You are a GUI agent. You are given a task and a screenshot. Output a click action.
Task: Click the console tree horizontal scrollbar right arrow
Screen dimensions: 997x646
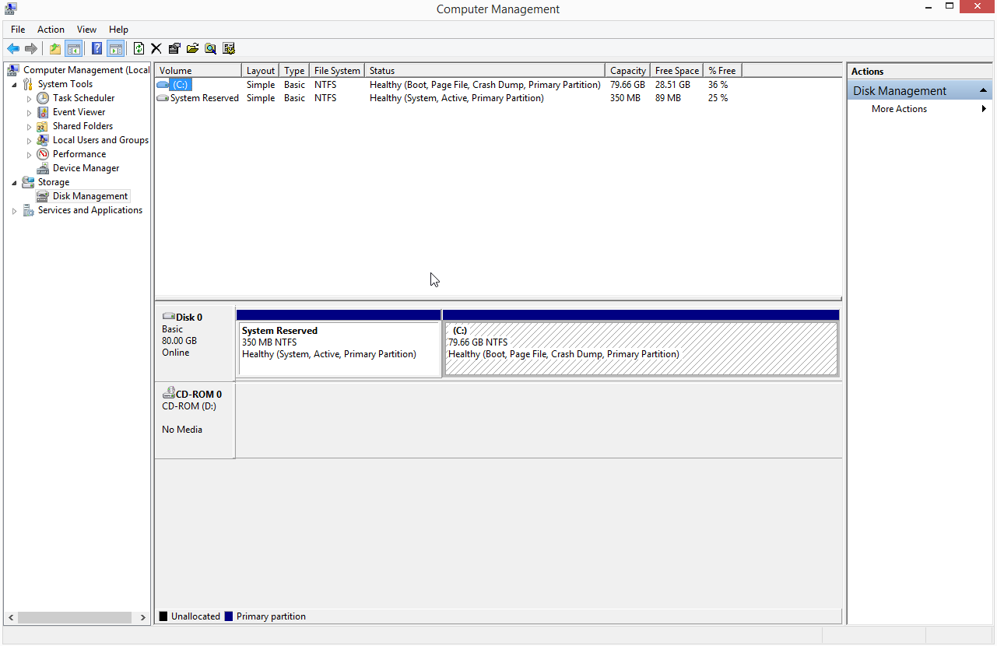coord(143,617)
